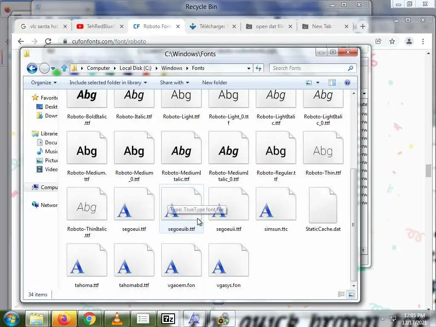The image size is (436, 327).
Task: Expand the view options dropdown arrow
Action: (x=318, y=83)
